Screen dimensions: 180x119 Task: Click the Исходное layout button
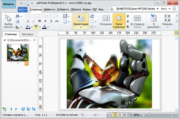coord(106,20)
